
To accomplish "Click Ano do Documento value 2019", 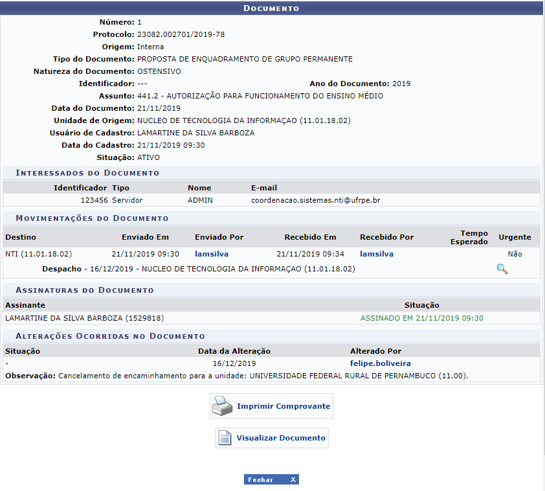I will point(401,84).
